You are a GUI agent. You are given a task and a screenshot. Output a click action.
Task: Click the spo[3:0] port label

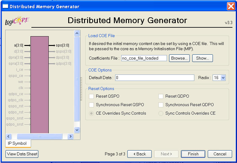coord(62,45)
